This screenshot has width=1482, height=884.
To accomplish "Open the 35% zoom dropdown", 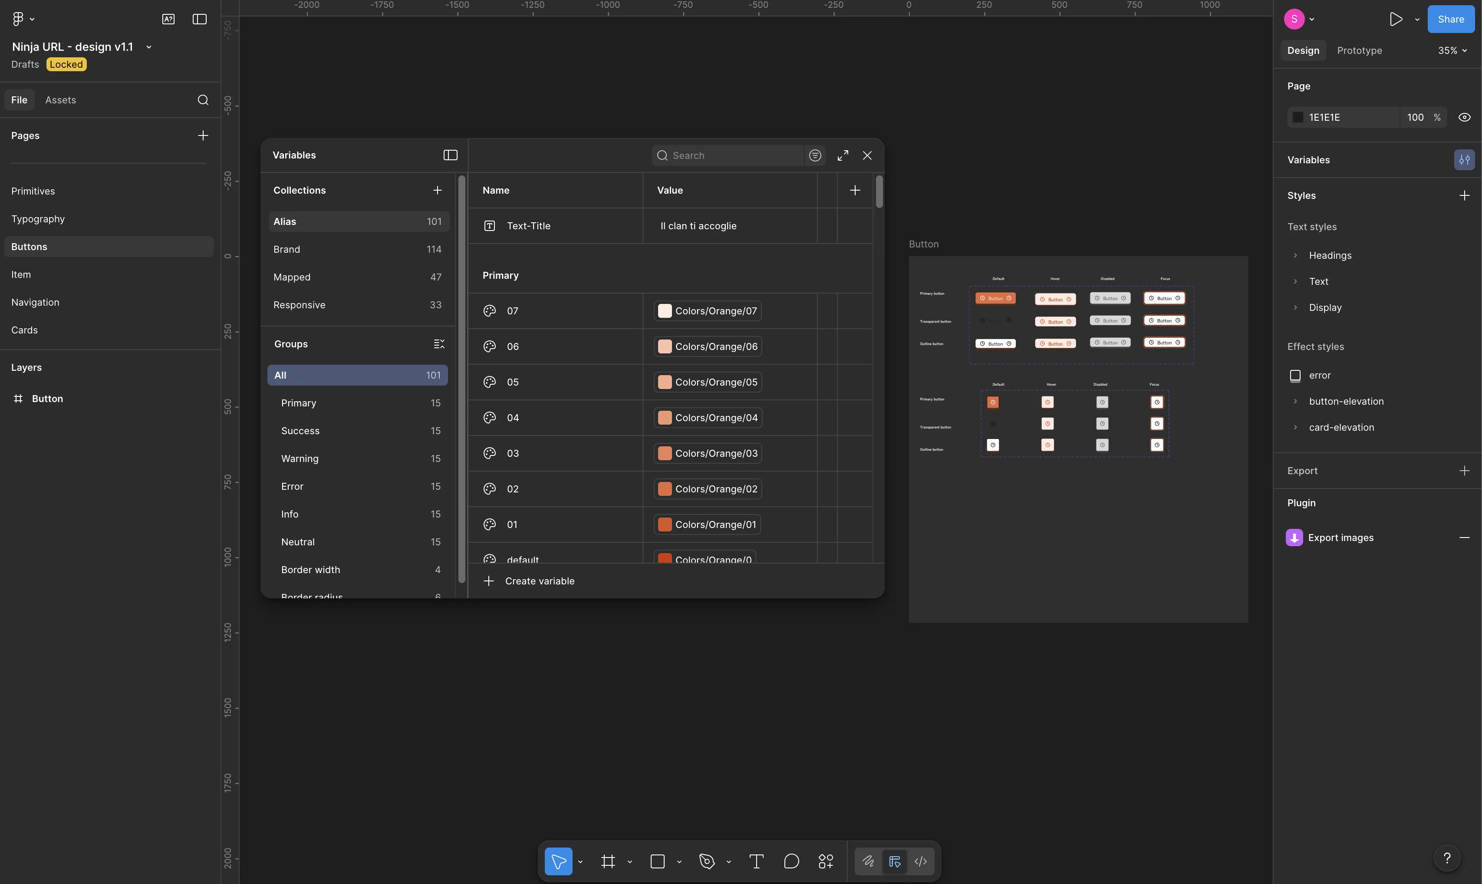I will [1452, 50].
